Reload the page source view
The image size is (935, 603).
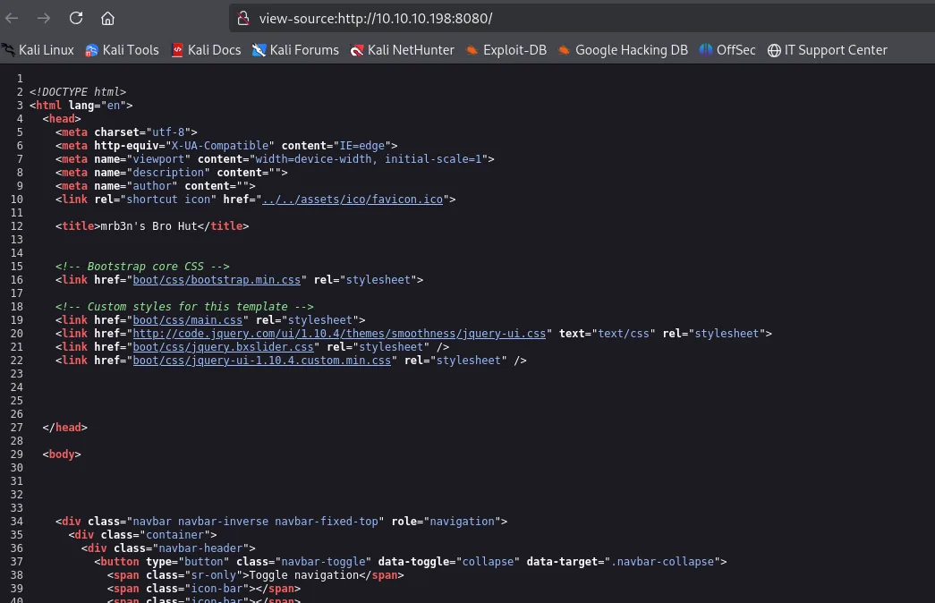(x=76, y=19)
